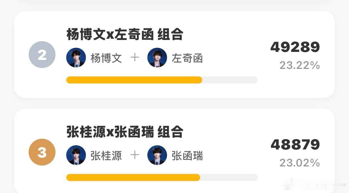Click the 杨博文 name label
Screen dimensions: 349x193
106,58
